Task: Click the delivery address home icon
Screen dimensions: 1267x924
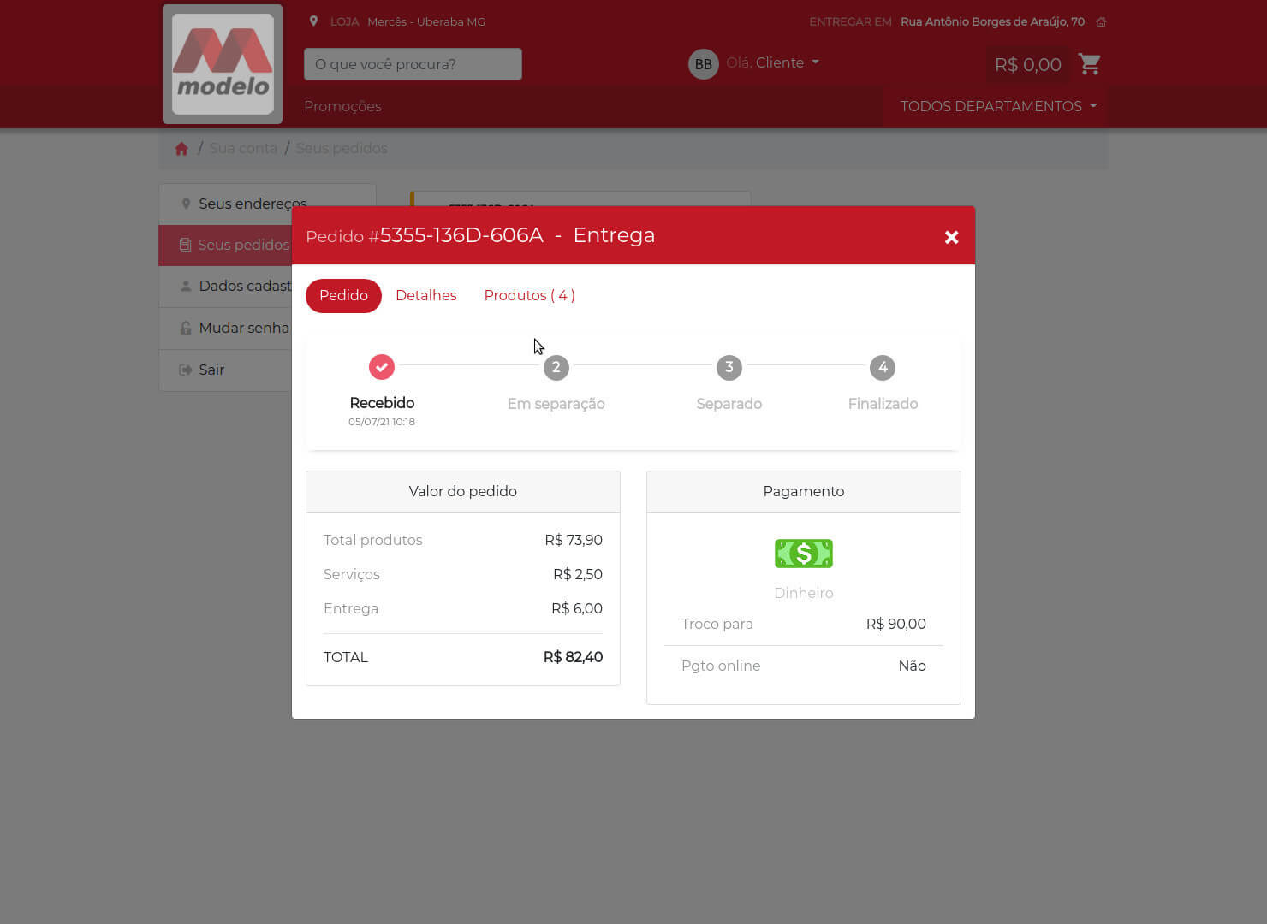Action: tap(1101, 22)
